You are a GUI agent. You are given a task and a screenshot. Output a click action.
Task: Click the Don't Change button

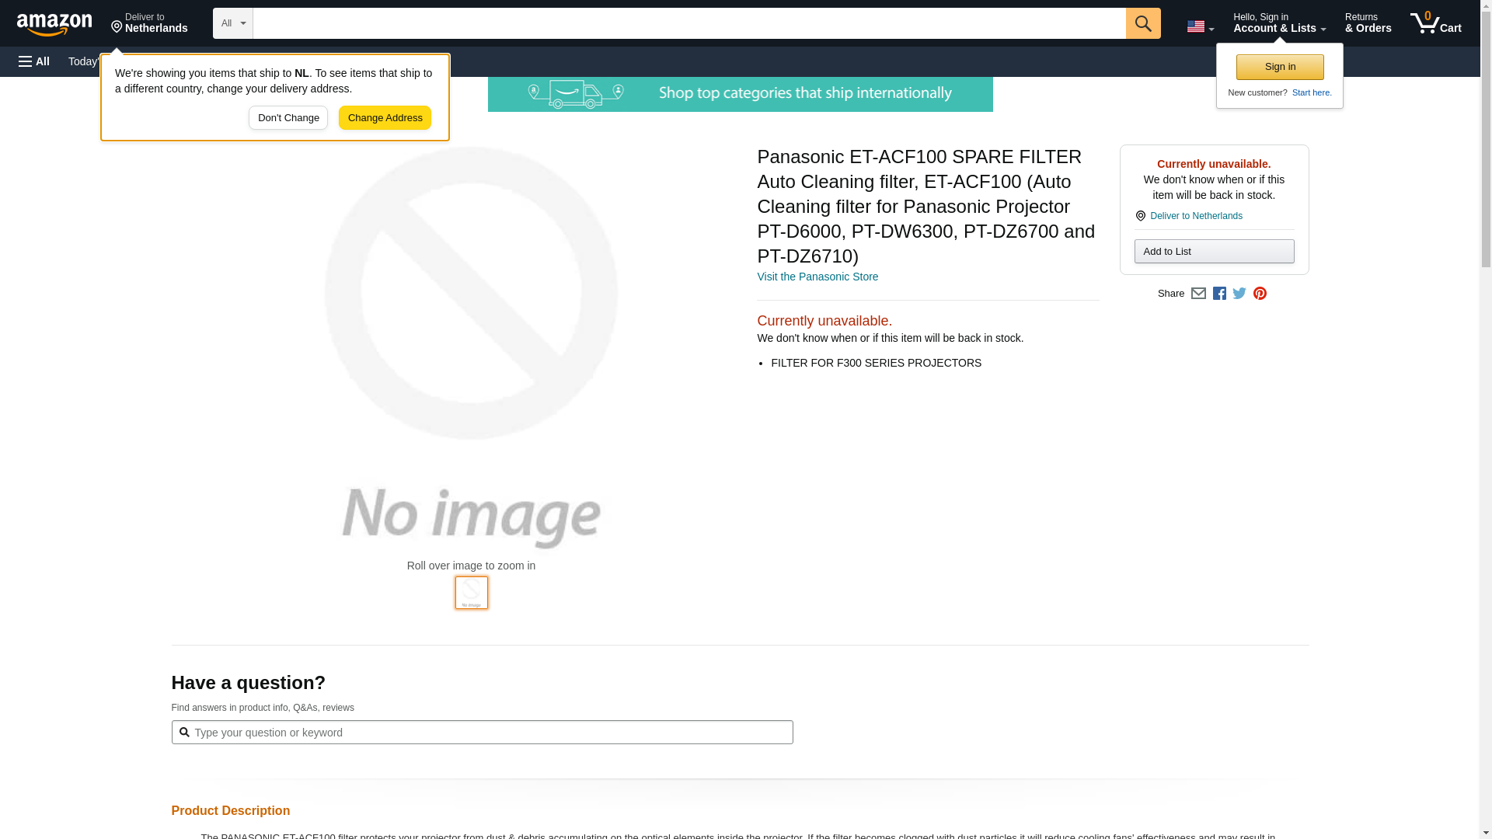click(x=288, y=118)
